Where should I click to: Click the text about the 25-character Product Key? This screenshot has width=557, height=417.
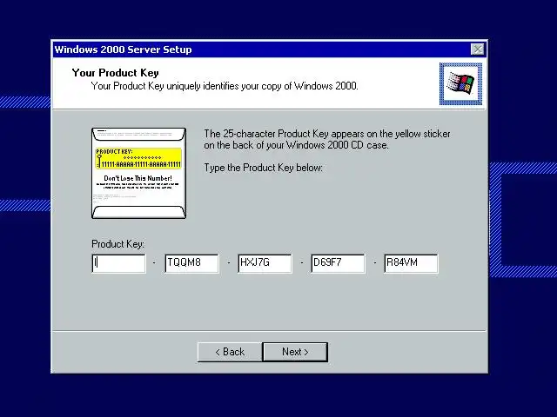(x=327, y=139)
